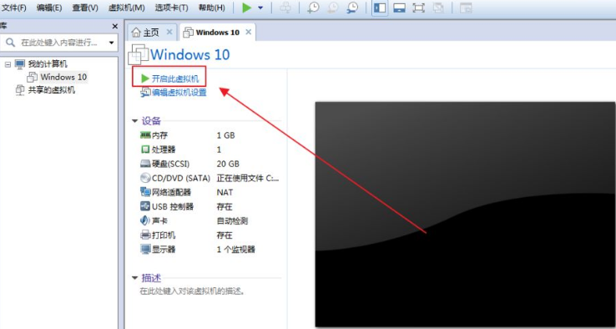Close the library panel with the X
The image size is (616, 329).
point(114,27)
